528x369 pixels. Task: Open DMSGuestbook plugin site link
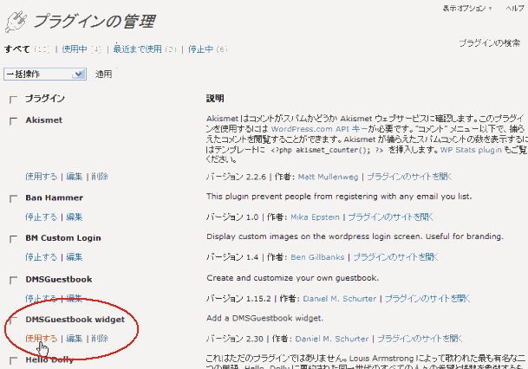click(x=427, y=299)
